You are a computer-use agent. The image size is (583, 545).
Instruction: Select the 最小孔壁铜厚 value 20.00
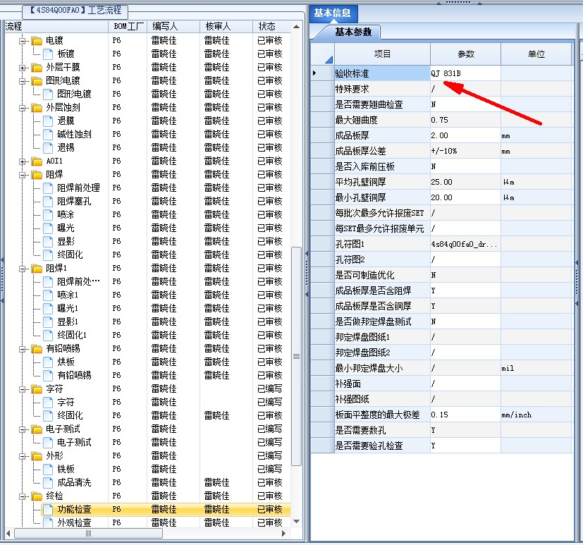click(465, 198)
